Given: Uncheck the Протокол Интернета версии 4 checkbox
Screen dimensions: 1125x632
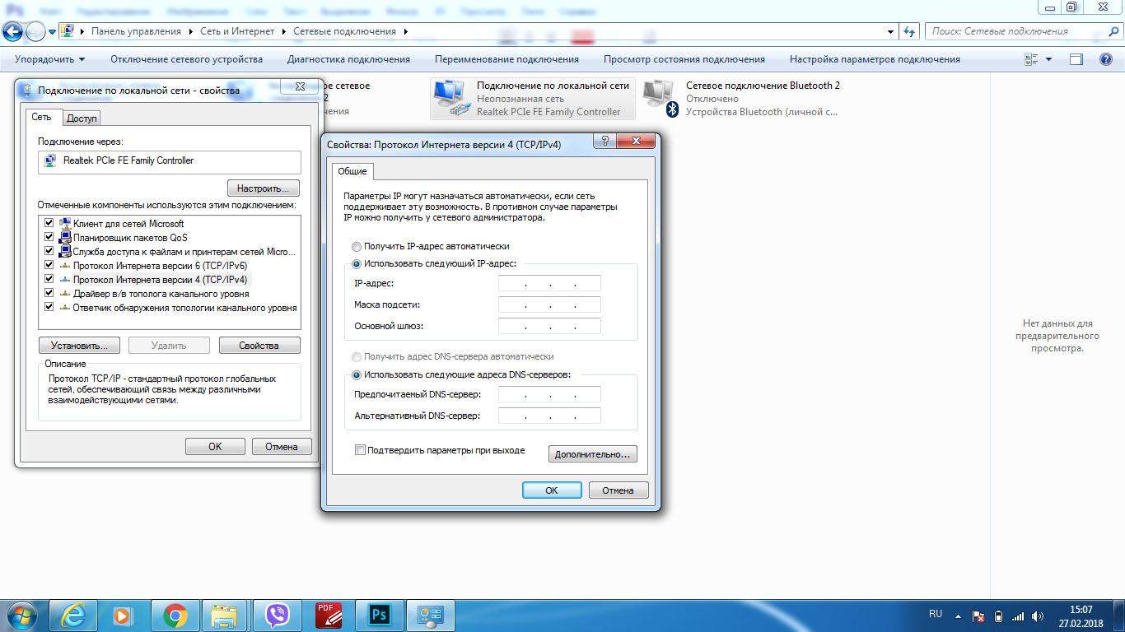Looking at the screenshot, I should point(49,279).
